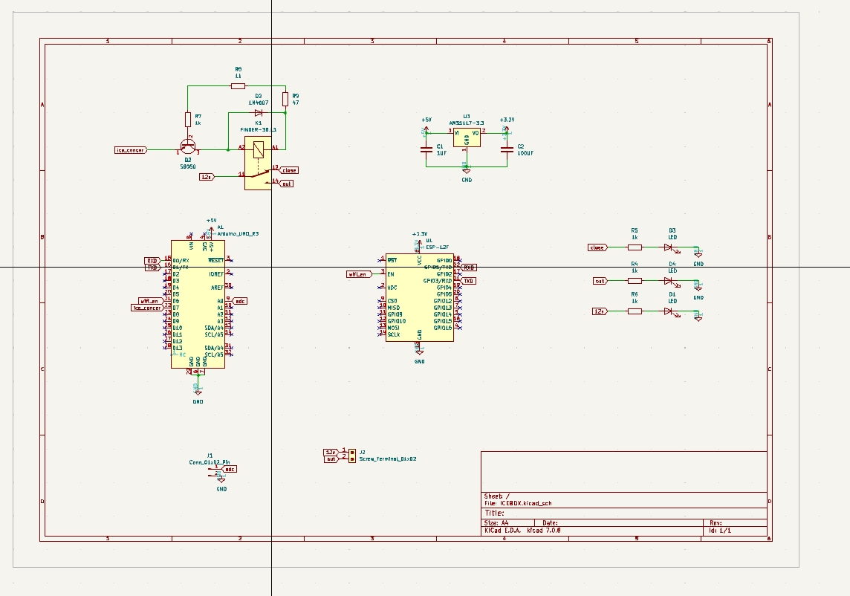Select resistor R5 next to close label
850x596 pixels.
[x=635, y=247]
